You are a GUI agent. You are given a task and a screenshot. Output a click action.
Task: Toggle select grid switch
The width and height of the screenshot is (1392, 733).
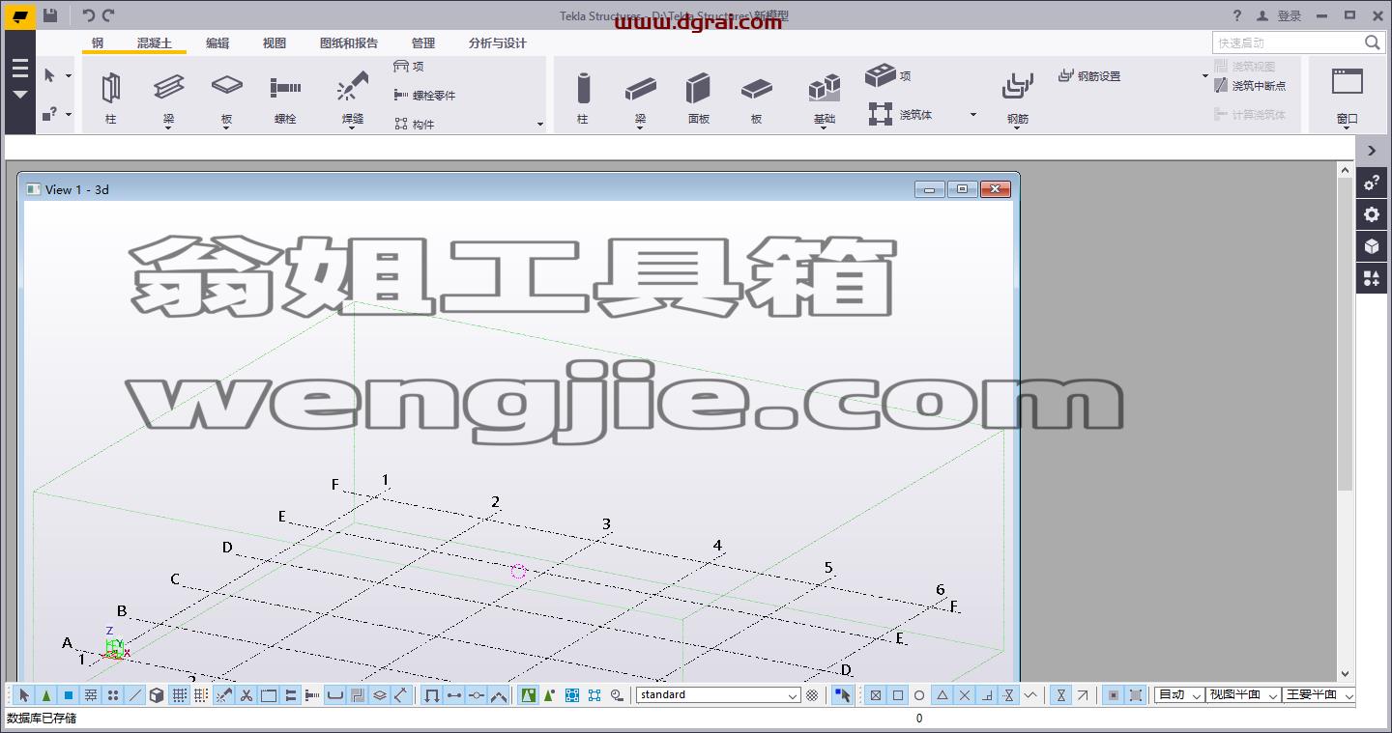[x=180, y=695]
